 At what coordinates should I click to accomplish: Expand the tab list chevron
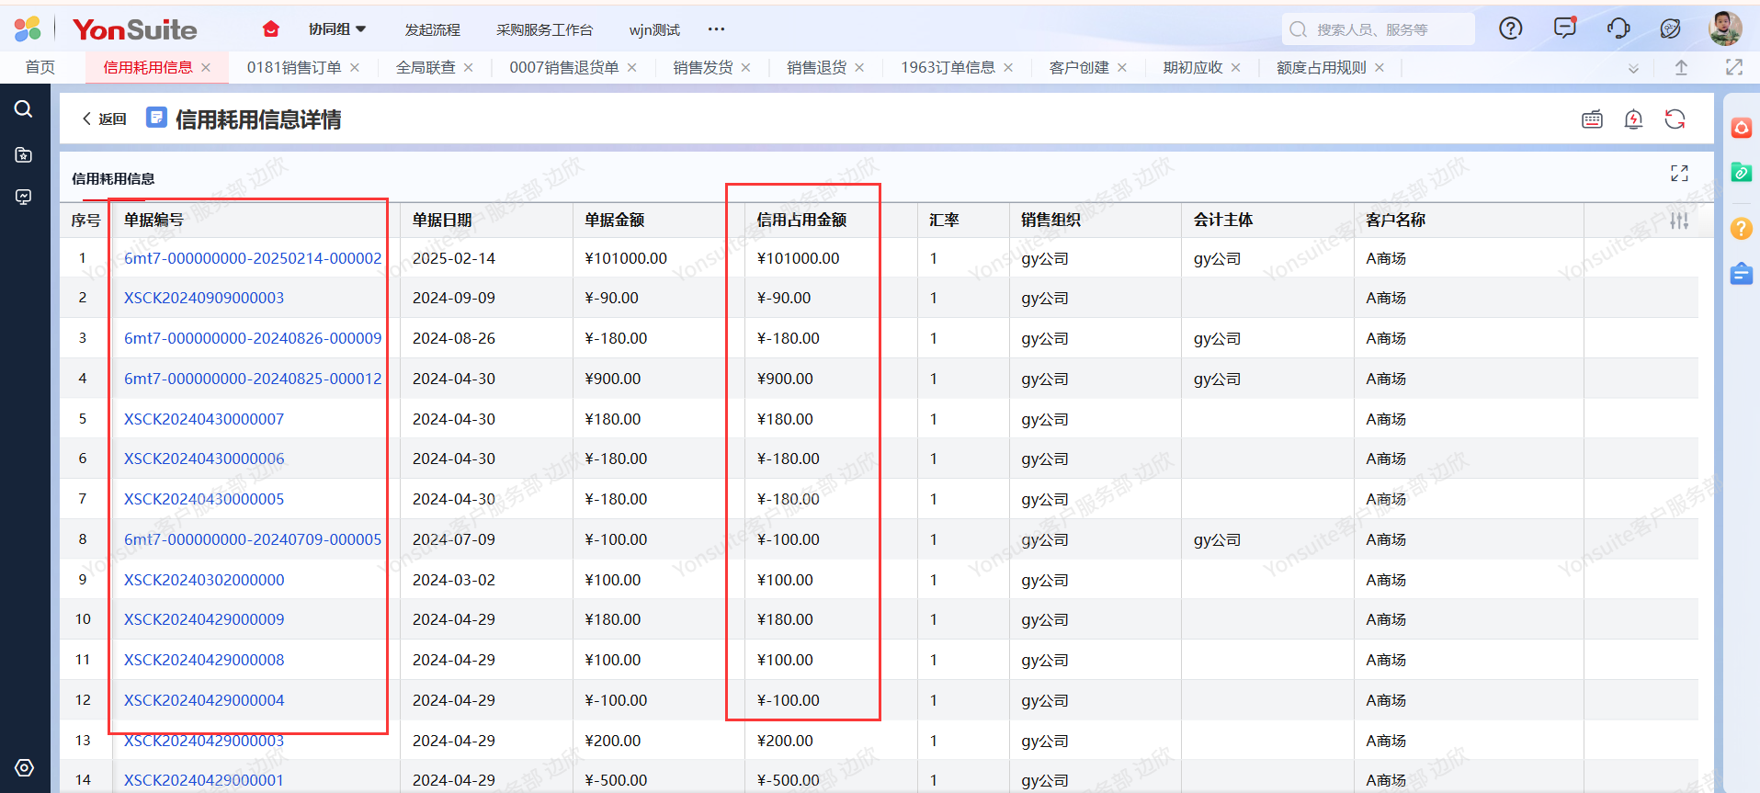[x=1633, y=68]
